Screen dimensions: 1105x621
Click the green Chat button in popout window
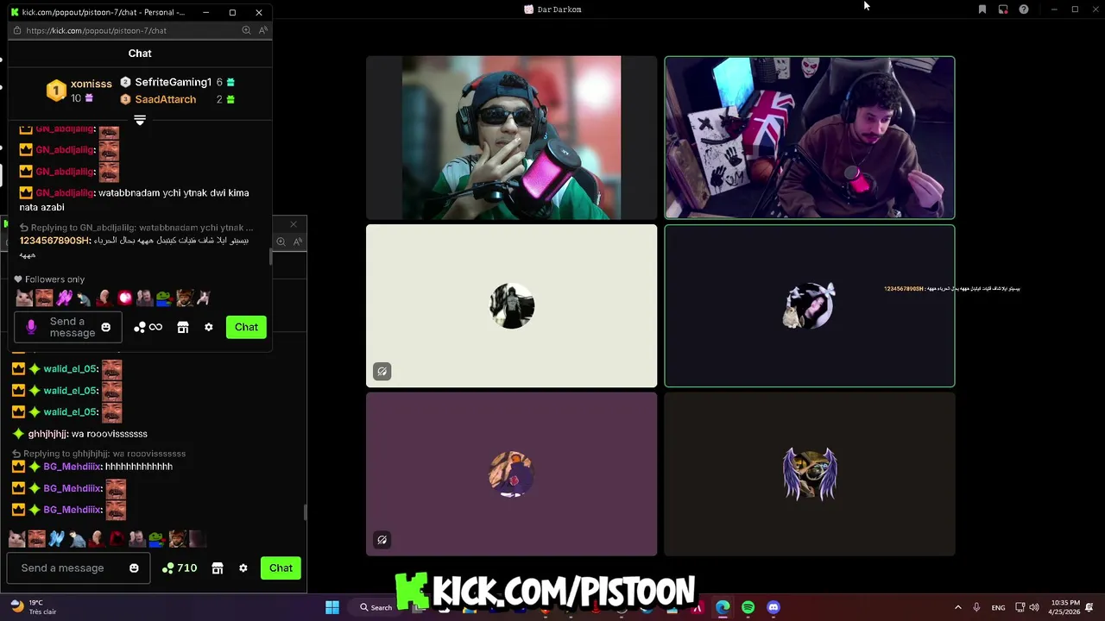pyautogui.click(x=246, y=327)
